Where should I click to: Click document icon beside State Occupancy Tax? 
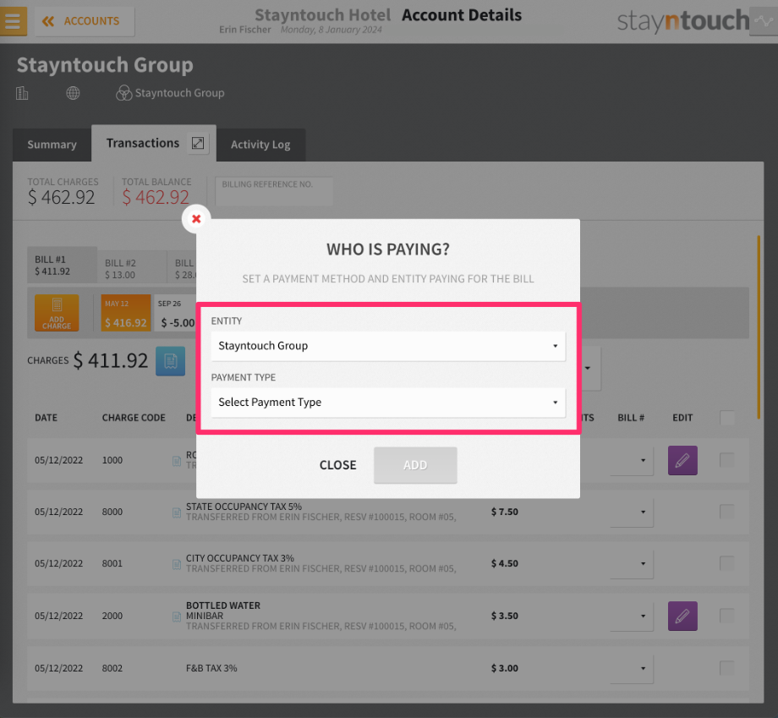[177, 512]
